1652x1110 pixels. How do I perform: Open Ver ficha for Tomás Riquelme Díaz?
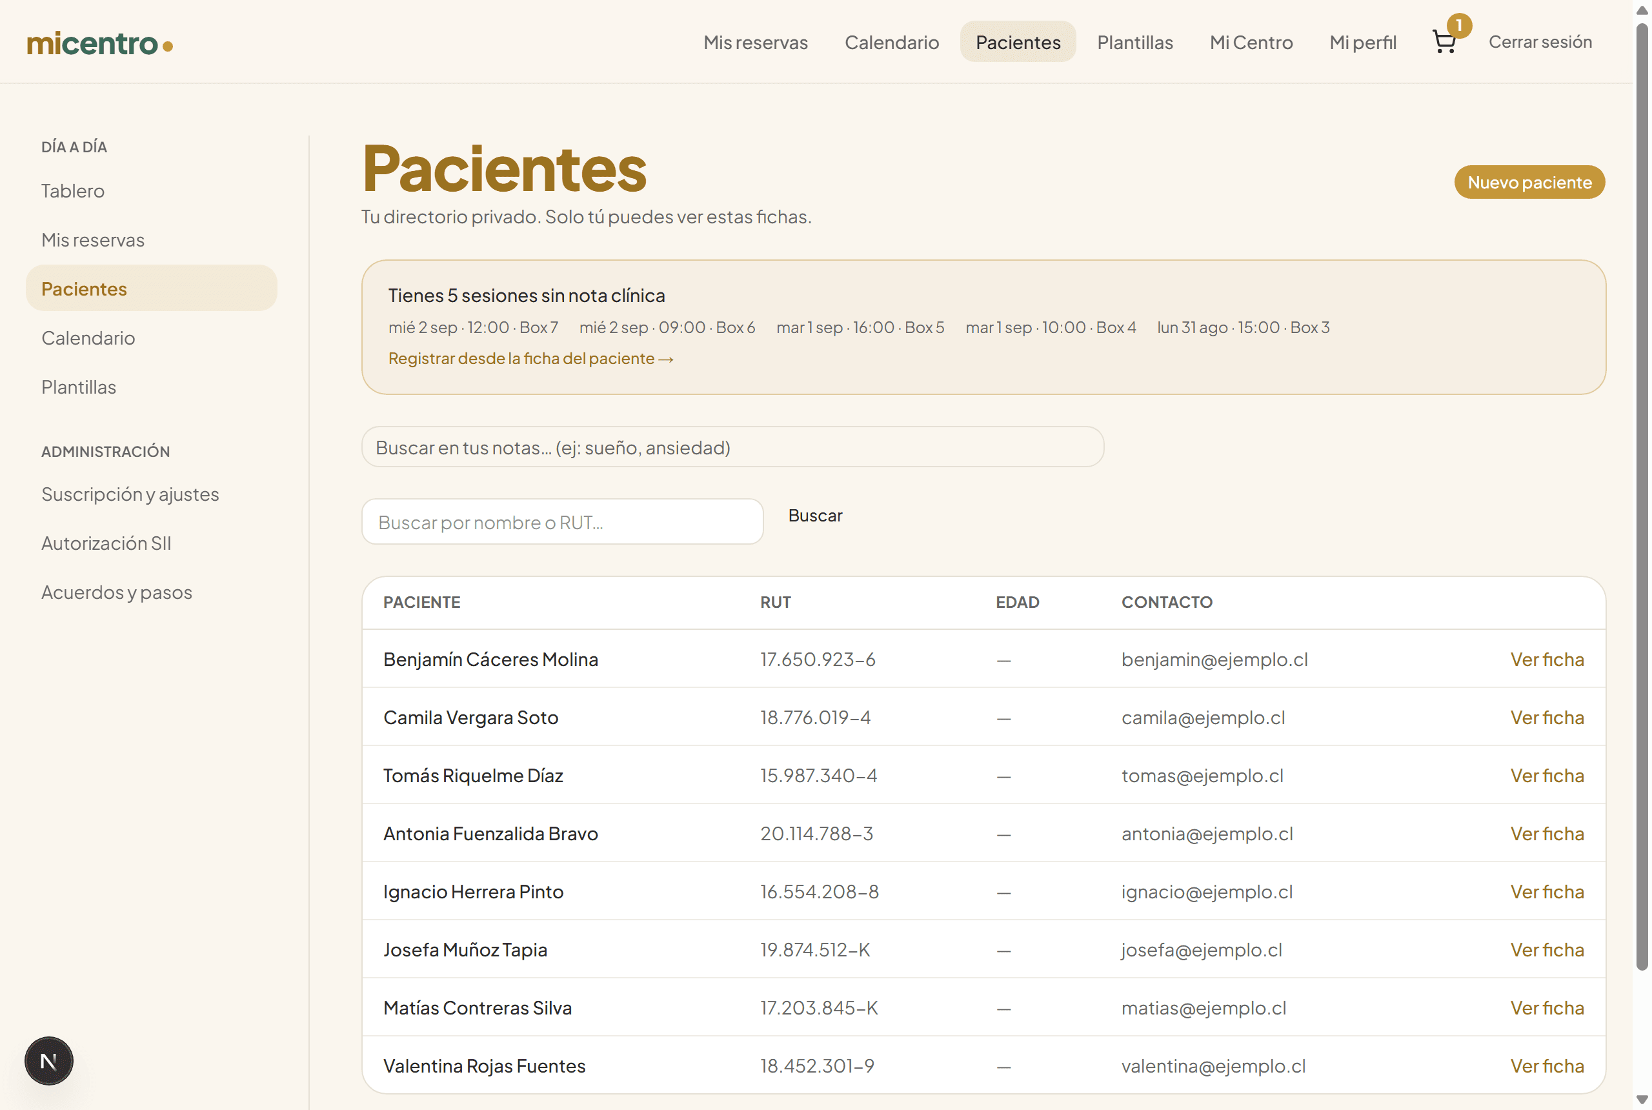click(x=1547, y=775)
